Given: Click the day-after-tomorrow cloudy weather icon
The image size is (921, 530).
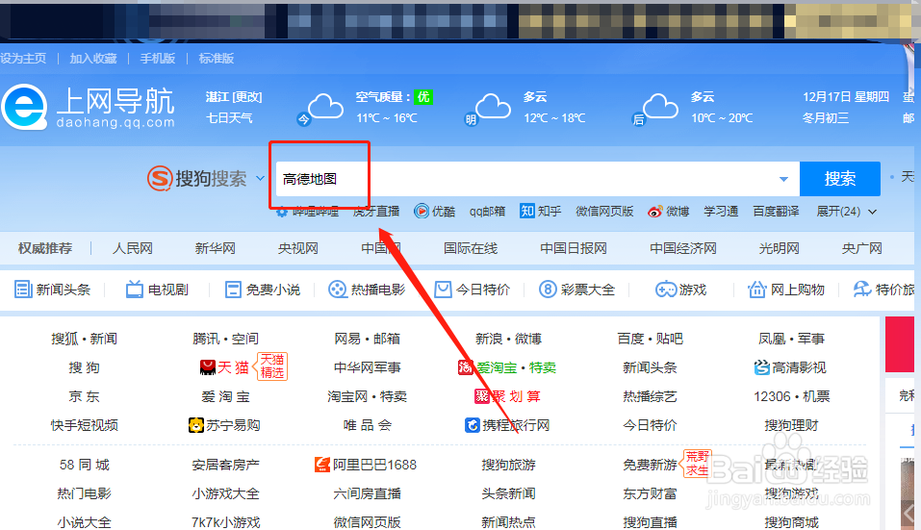Looking at the screenshot, I should 660,106.
